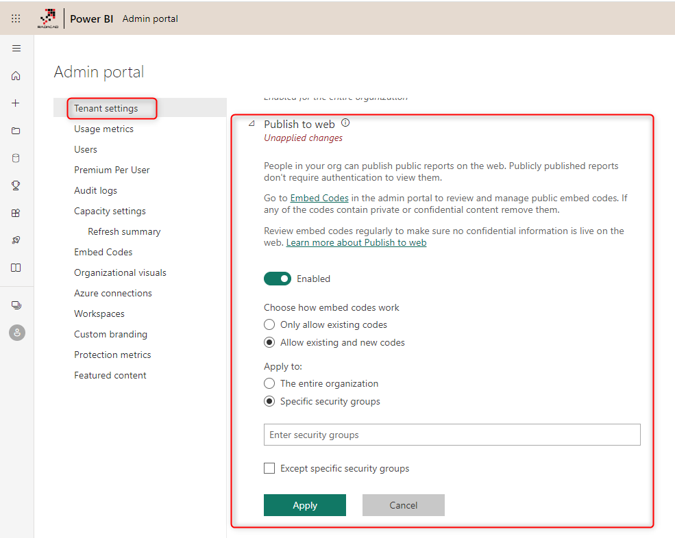The height and width of the screenshot is (538, 675).
Task: Open Usage metrics in admin menu
Action: tap(103, 129)
